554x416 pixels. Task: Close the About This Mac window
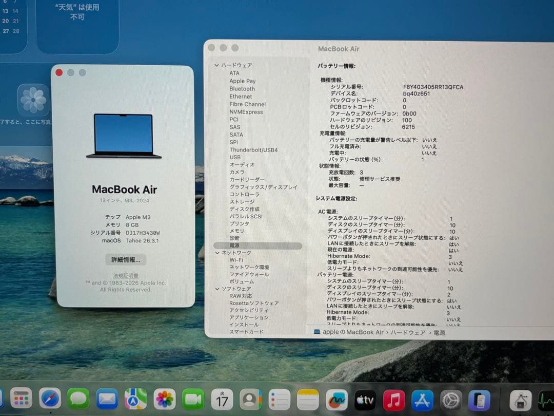(59, 72)
